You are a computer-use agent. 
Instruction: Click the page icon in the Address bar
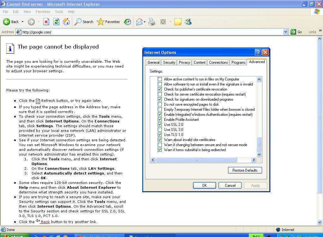19,32
